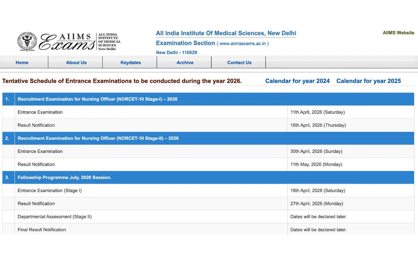Select the NORCET-10 Stage-I section header
The image size is (418, 267).
click(x=214, y=99)
